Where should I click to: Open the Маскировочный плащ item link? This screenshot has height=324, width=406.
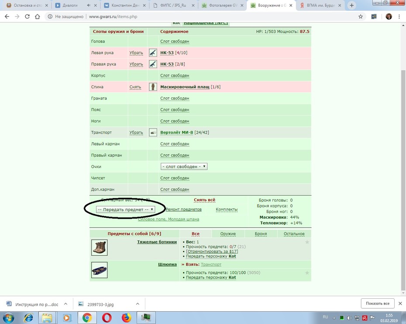pos(185,87)
